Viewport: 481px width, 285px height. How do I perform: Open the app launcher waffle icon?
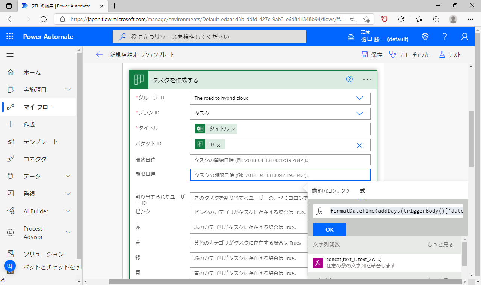pyautogui.click(x=10, y=36)
